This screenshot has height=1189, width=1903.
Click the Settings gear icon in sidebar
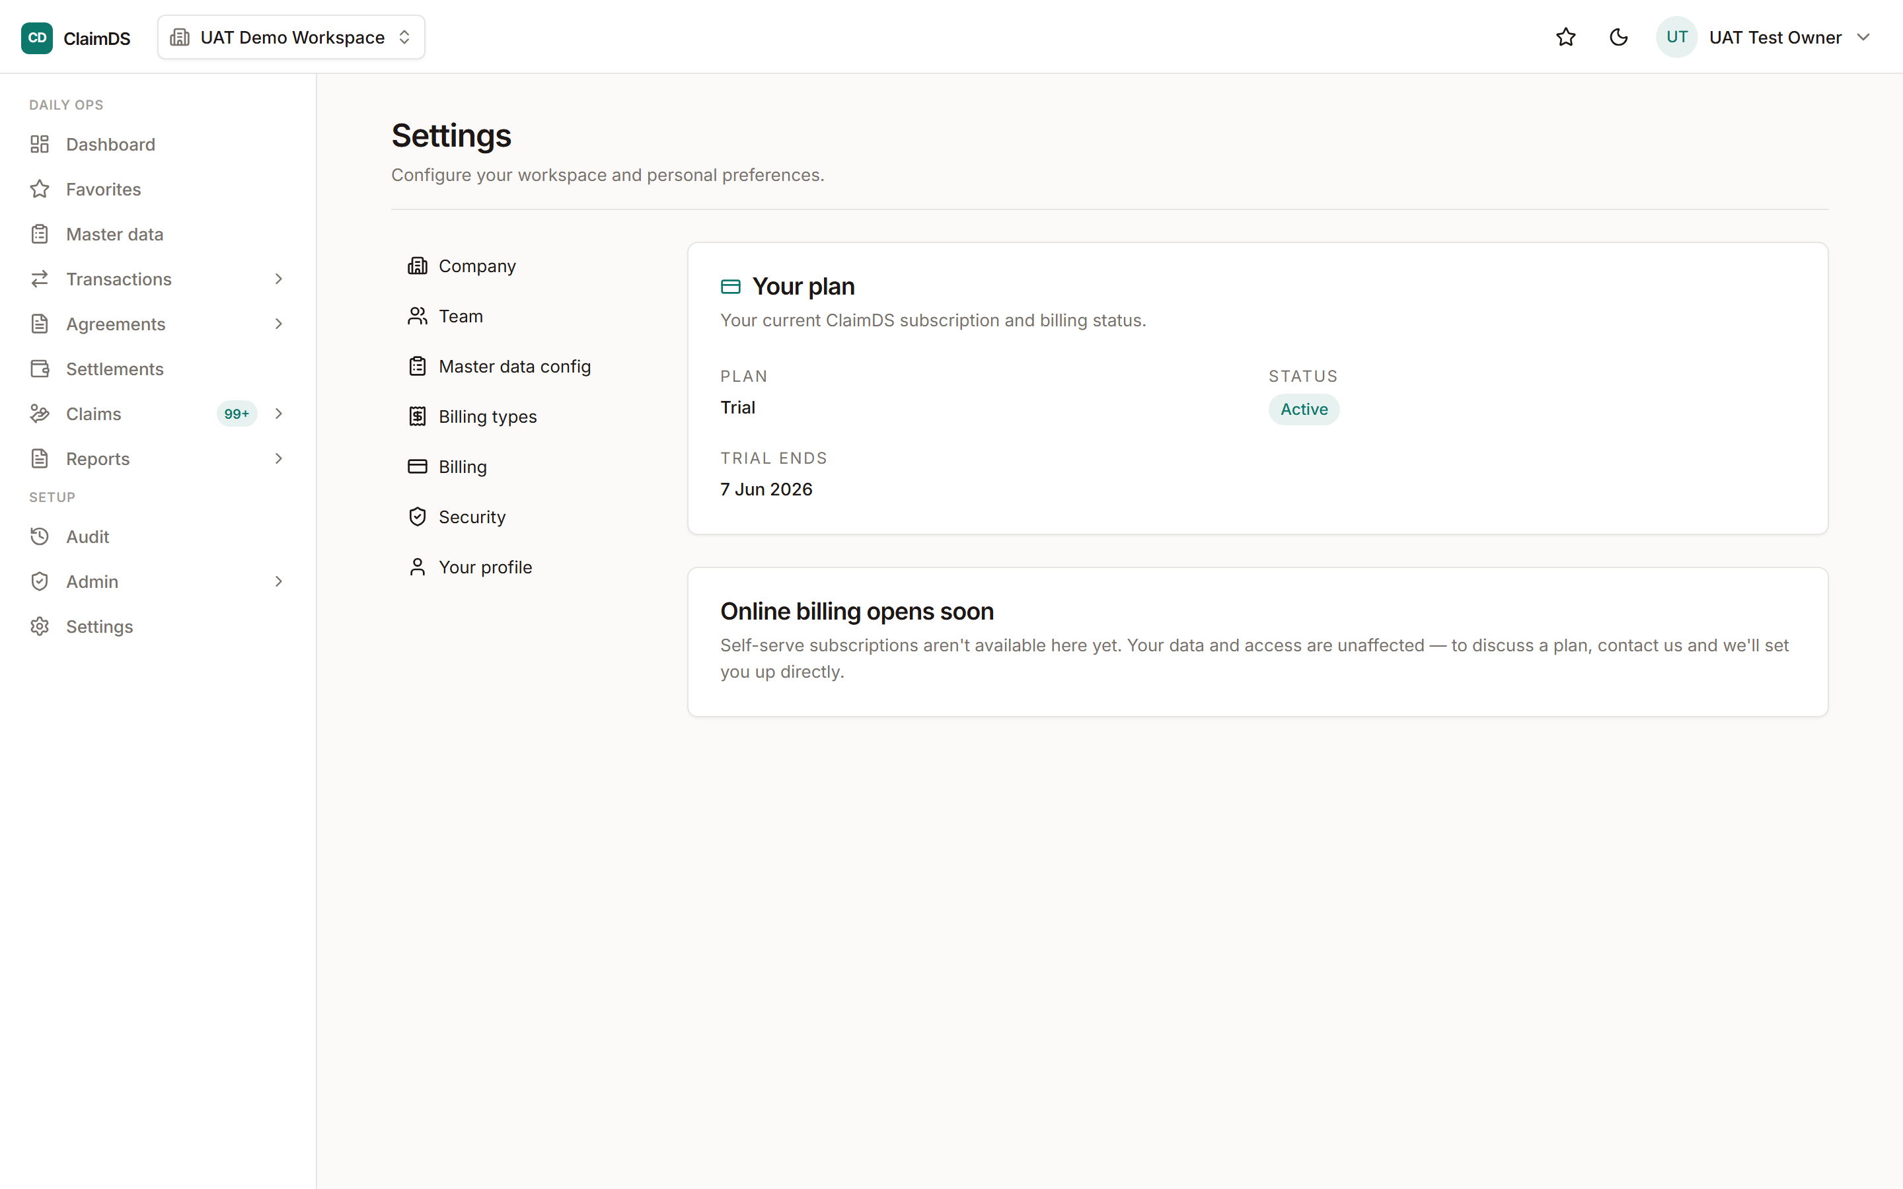[40, 626]
